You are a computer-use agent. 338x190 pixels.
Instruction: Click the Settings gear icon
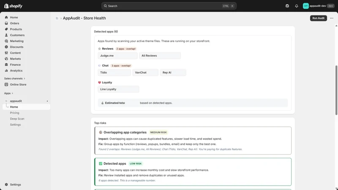coord(6,185)
